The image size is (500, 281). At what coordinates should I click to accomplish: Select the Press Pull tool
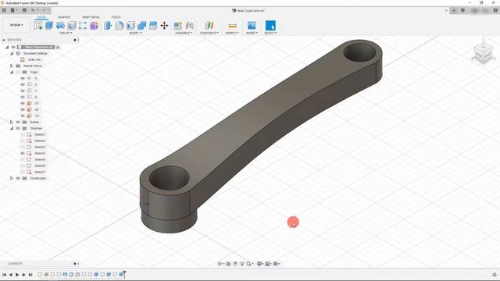(x=108, y=26)
